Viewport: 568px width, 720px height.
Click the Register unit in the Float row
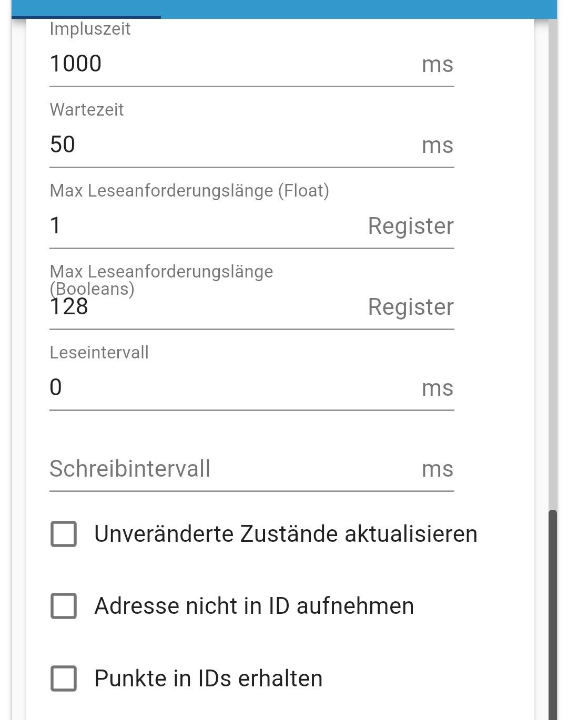411,226
